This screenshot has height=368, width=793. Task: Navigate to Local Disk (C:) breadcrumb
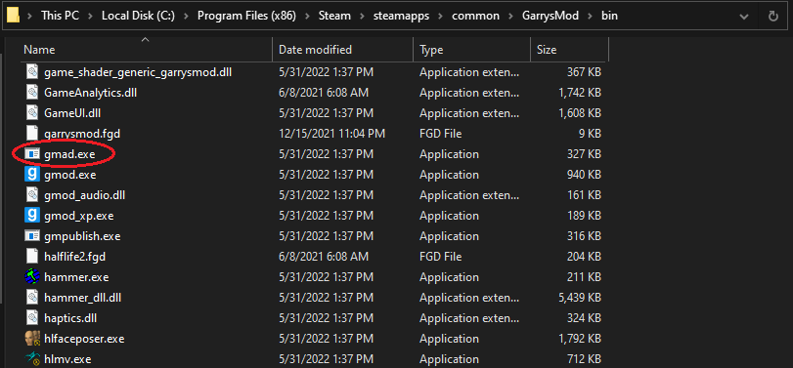tap(138, 16)
